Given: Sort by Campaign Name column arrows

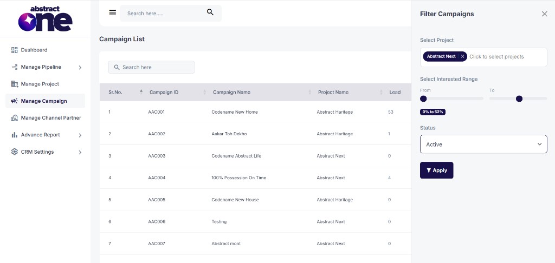Looking at the screenshot, I should pyautogui.click(x=309, y=92).
